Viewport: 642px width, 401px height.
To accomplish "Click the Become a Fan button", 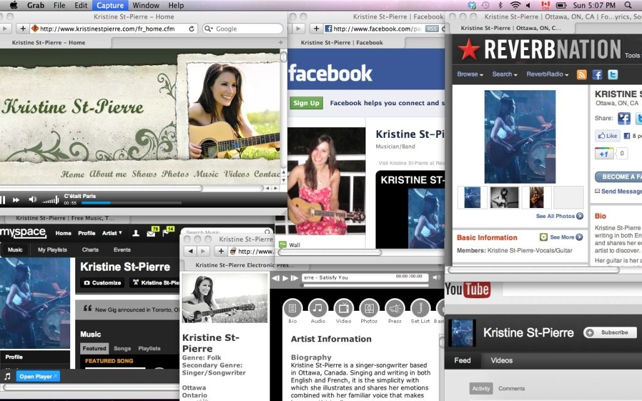I will coord(618,176).
